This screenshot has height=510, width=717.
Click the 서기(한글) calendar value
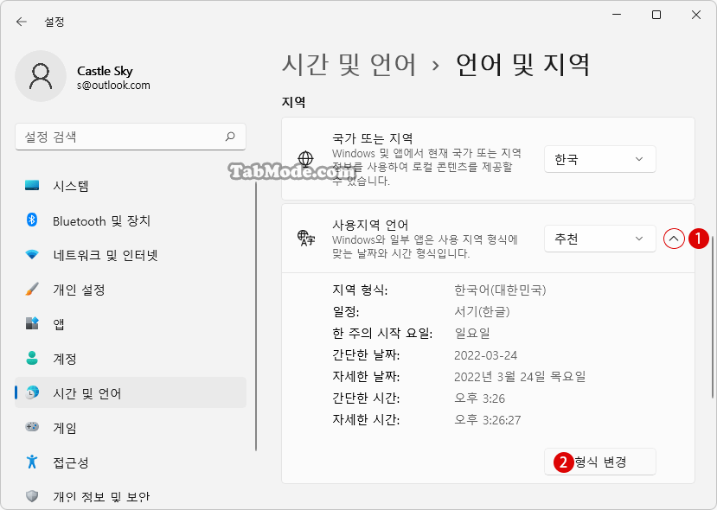[482, 312]
